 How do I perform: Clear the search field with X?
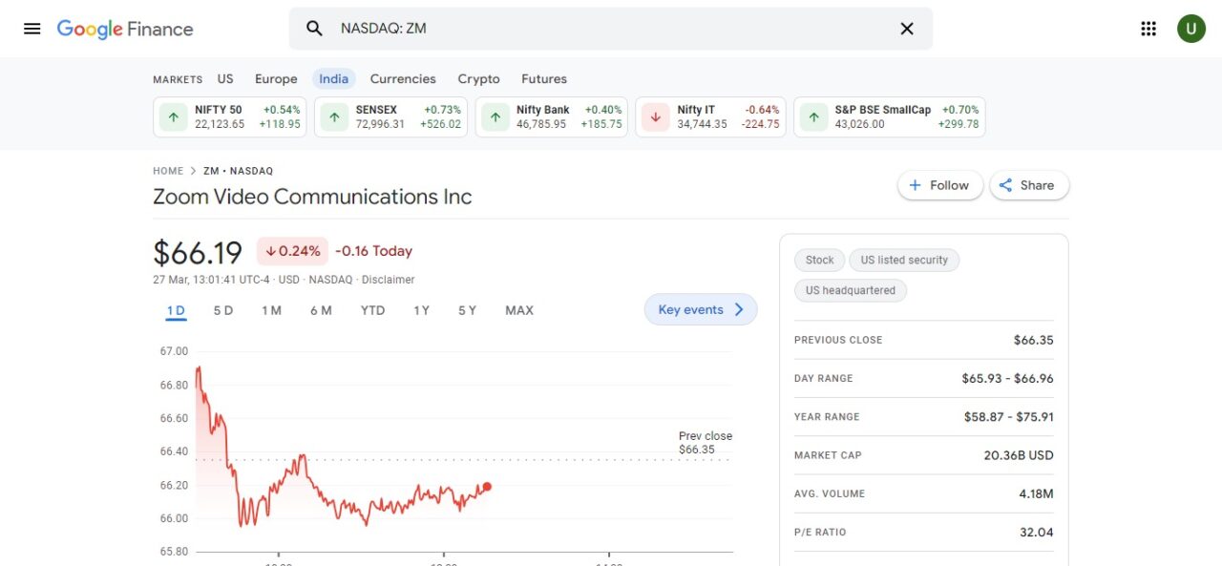907,29
